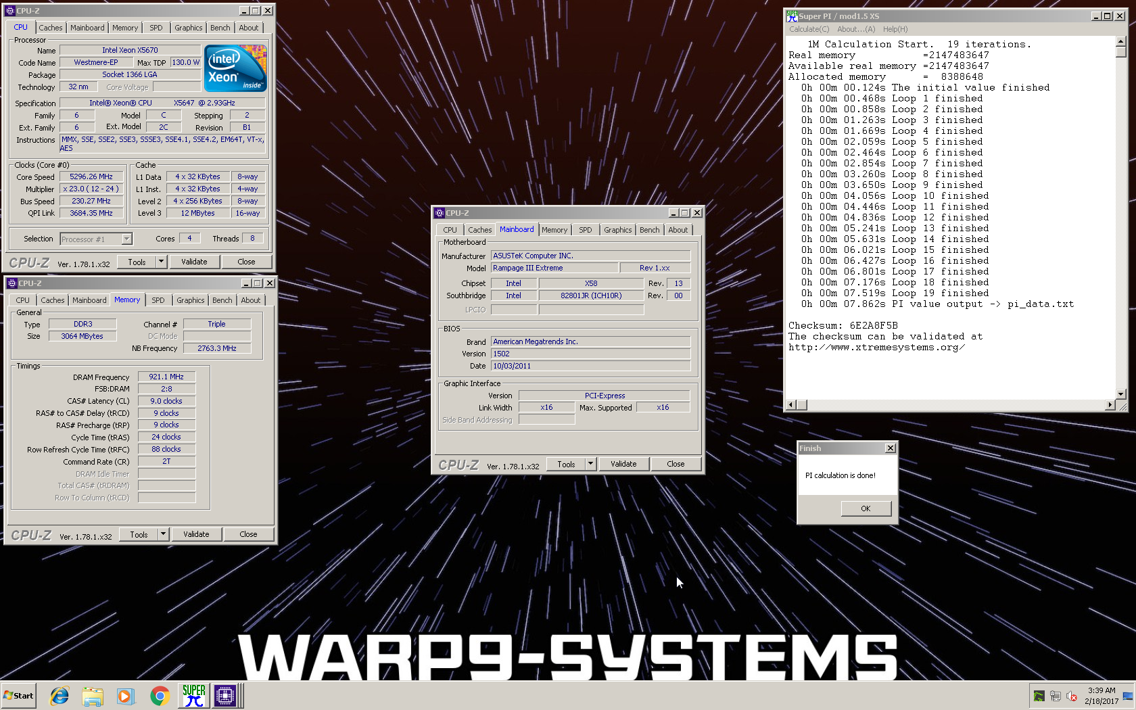The height and width of the screenshot is (710, 1136).
Task: Click the Multiplier value x 23.0
Action: click(91, 189)
